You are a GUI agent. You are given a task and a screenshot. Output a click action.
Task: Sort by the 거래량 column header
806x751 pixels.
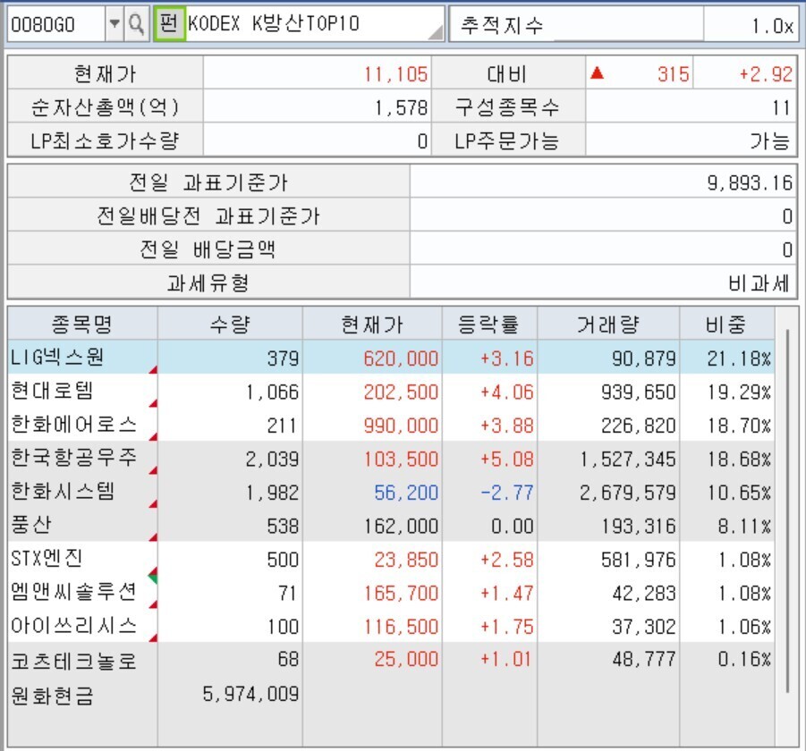tap(608, 324)
